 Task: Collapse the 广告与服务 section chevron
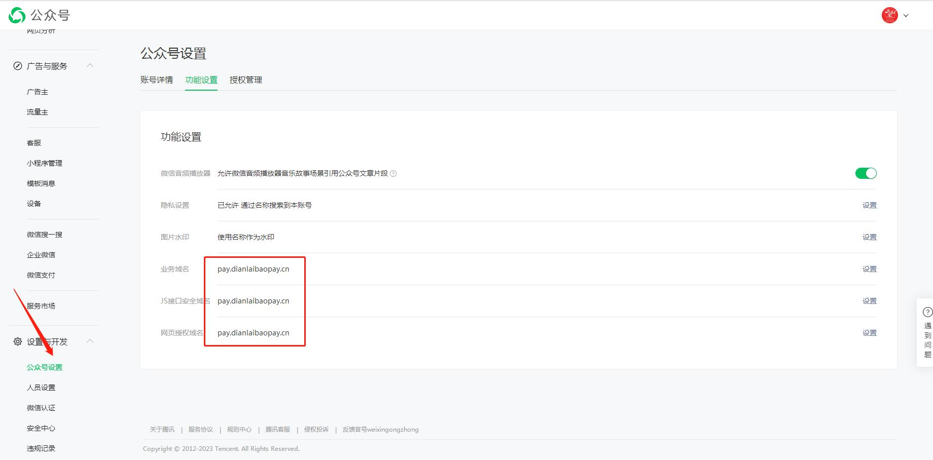click(90, 65)
